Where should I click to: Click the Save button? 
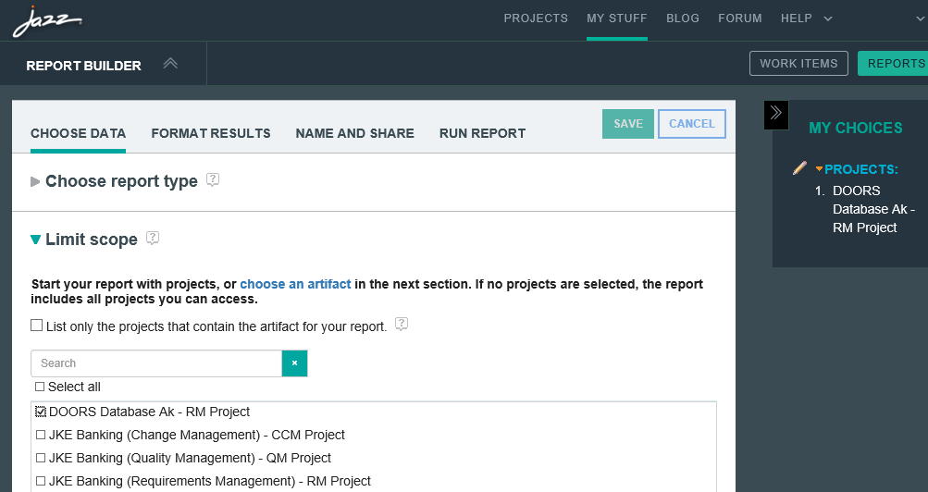[x=628, y=124]
